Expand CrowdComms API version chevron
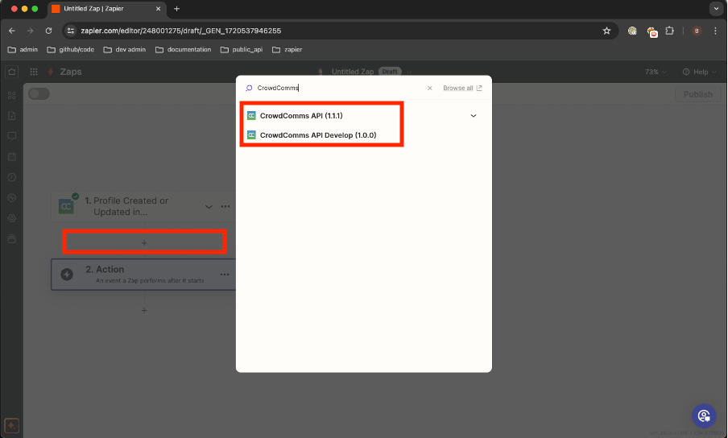 pos(474,116)
